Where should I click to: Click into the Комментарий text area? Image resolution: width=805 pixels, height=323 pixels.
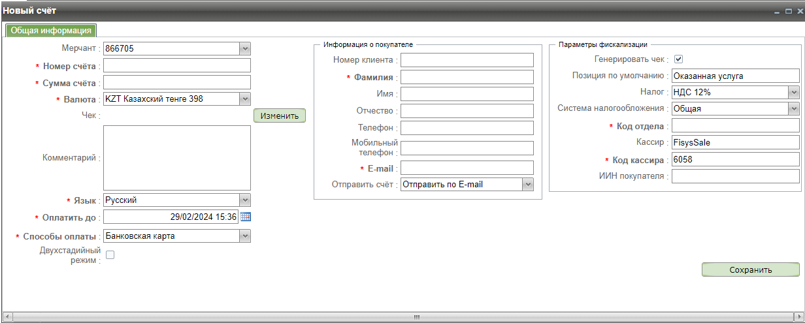click(177, 157)
